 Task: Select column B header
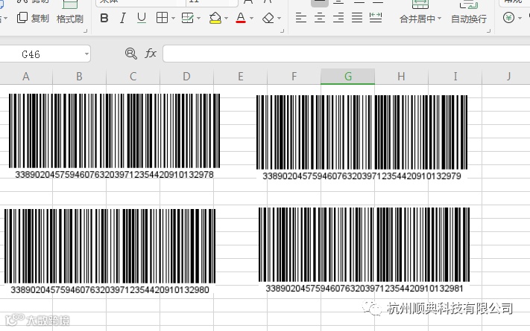tap(80, 77)
